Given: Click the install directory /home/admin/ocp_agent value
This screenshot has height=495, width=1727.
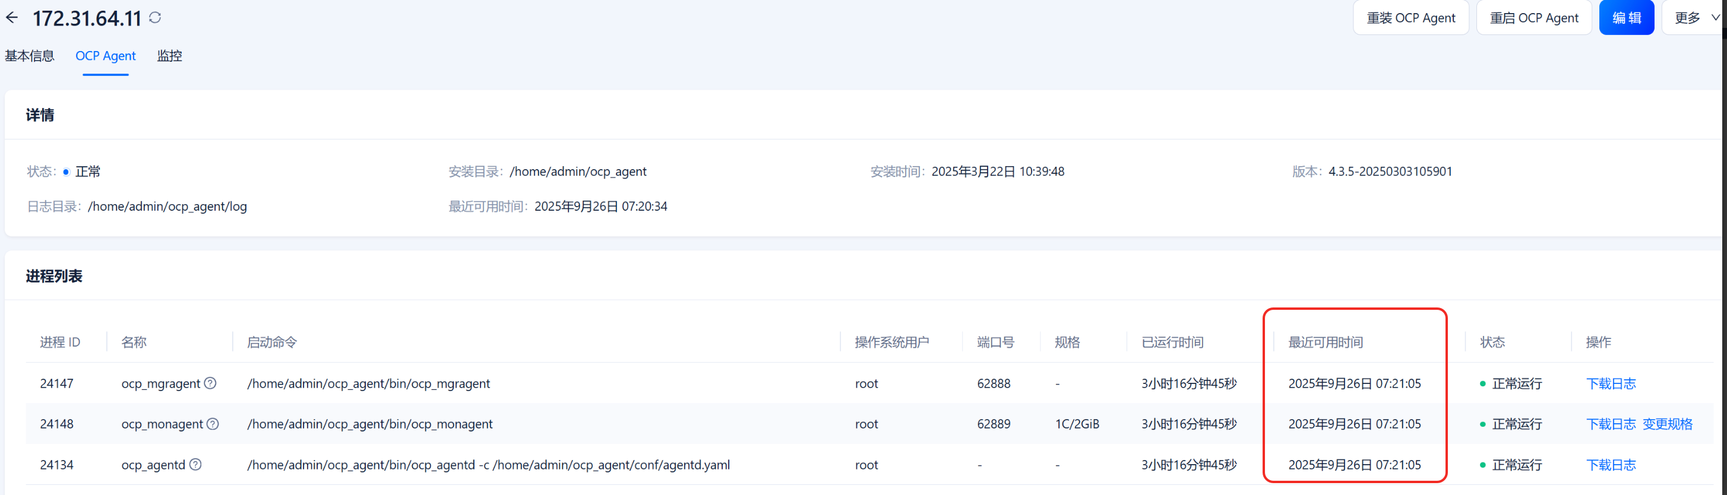Looking at the screenshot, I should tap(578, 172).
